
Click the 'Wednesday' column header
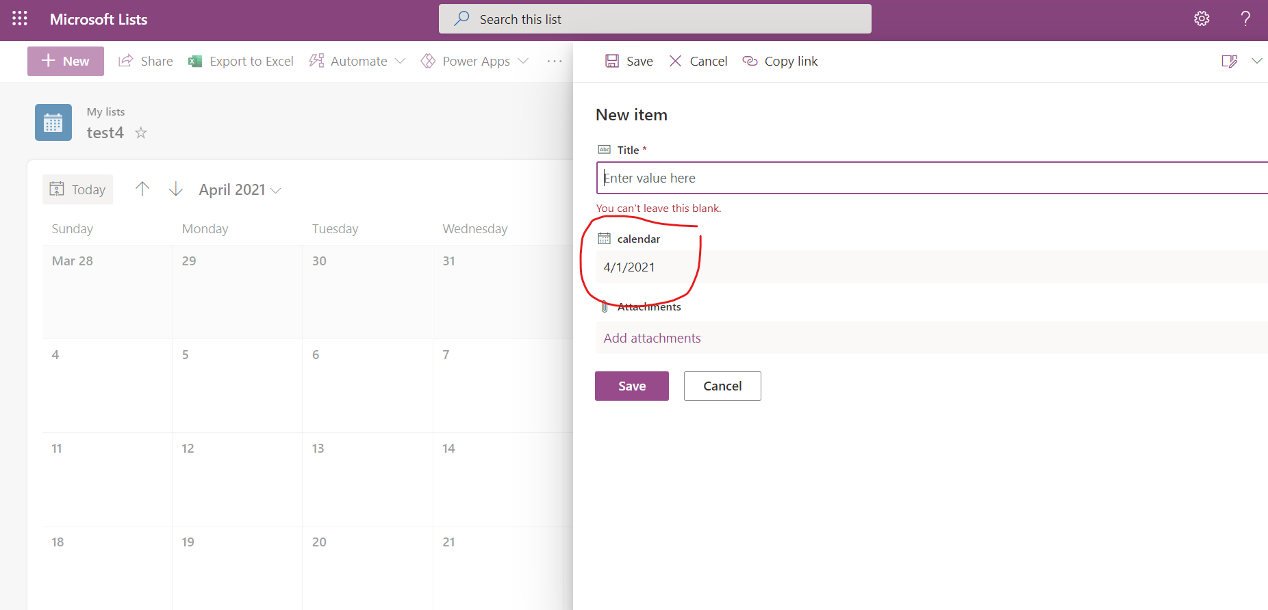(475, 228)
